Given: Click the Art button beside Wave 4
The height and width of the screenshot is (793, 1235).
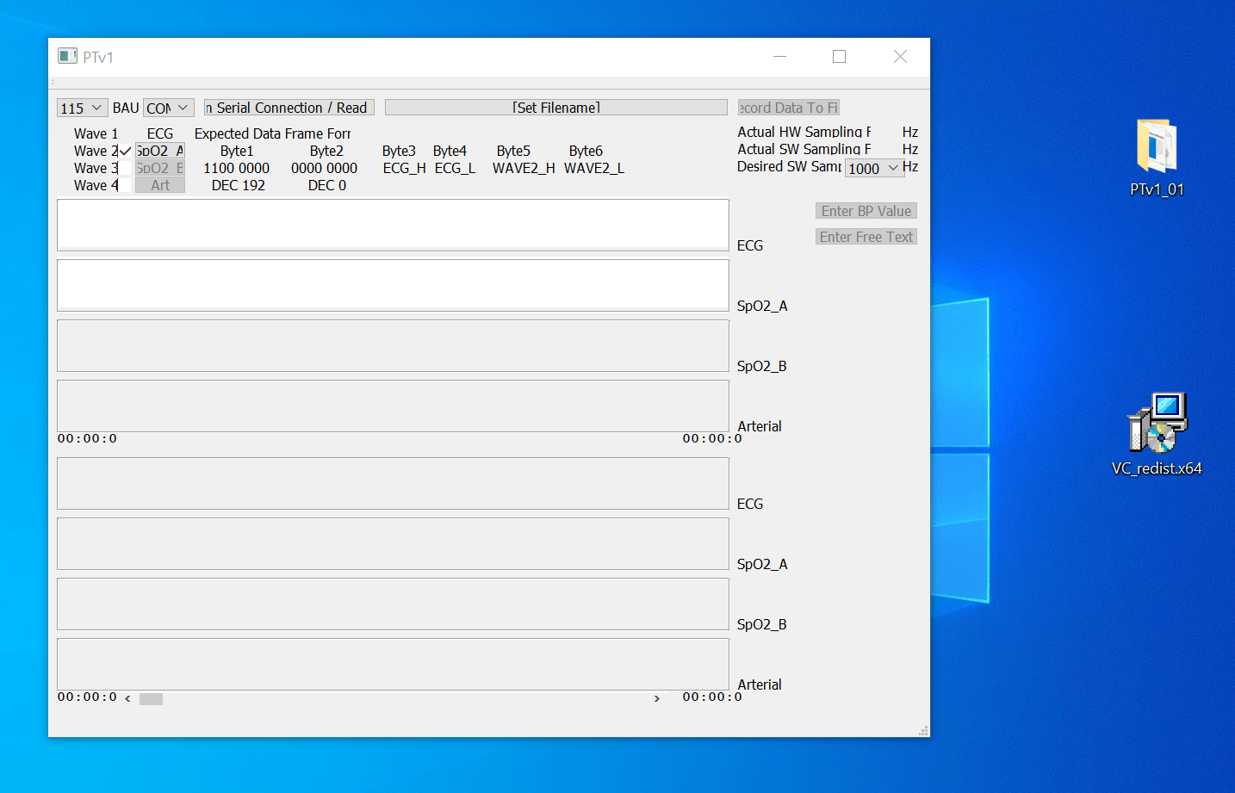Looking at the screenshot, I should 160,184.
